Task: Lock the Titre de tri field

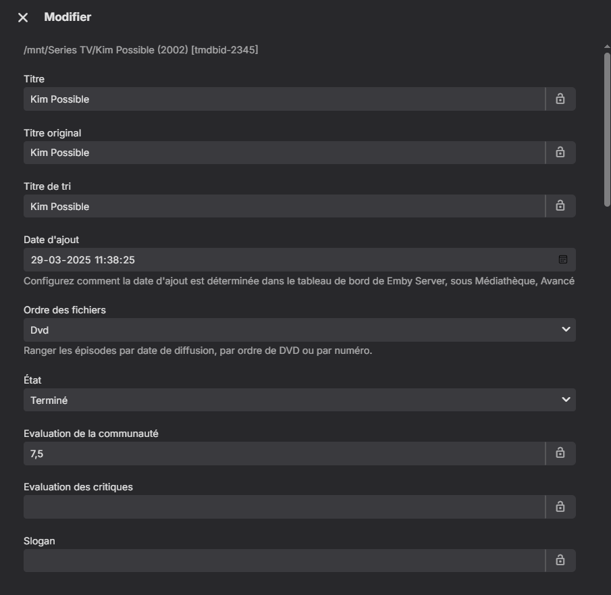Action: [x=560, y=206]
